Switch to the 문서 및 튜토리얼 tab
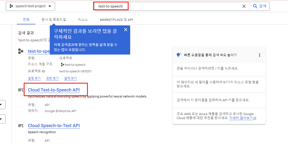Image resolution: width=288 pixels, height=144 pixels. coord(54,20)
